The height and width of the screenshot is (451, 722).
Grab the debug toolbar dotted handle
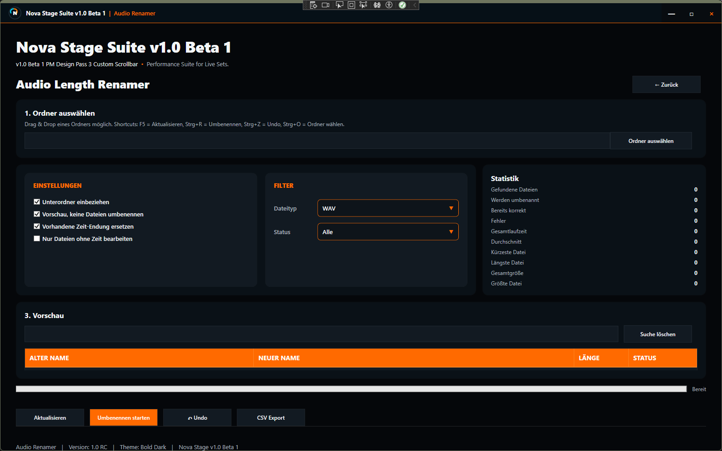click(x=306, y=5)
